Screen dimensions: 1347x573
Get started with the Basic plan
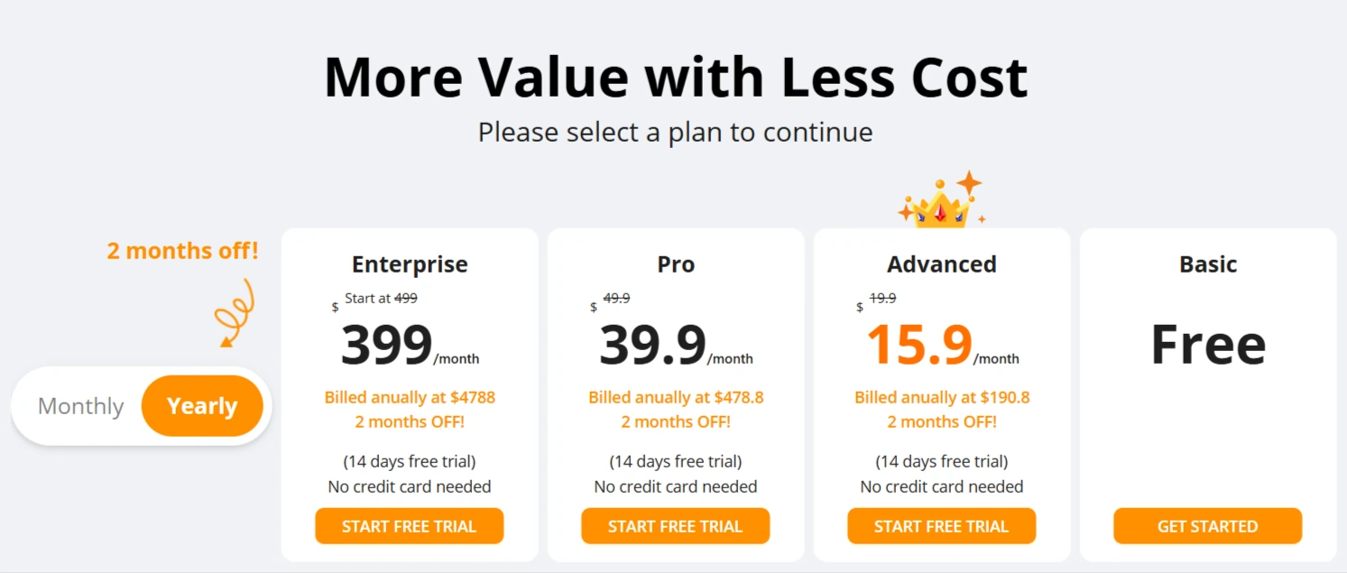tap(1207, 526)
